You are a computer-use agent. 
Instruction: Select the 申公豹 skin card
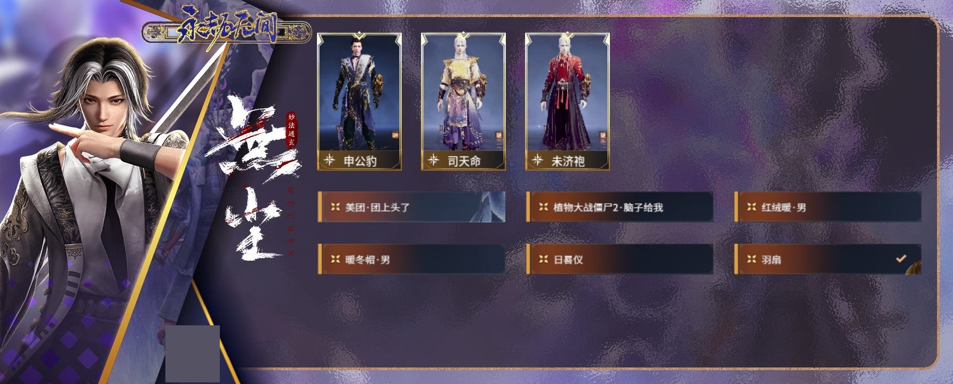coord(359,101)
